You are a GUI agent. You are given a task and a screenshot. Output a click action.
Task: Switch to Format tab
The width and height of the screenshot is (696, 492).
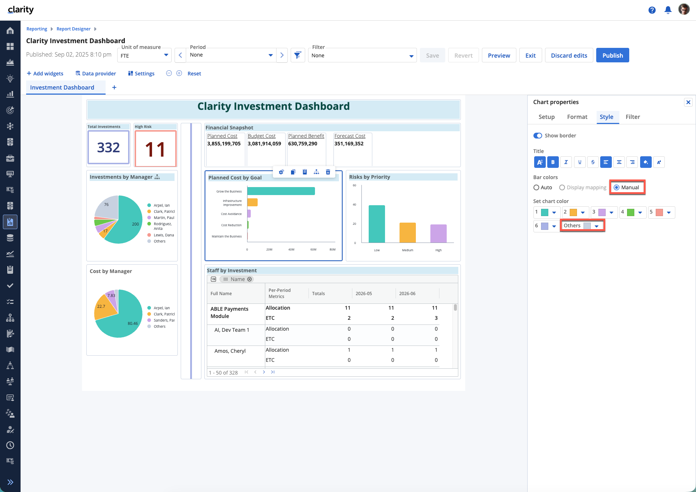point(577,117)
